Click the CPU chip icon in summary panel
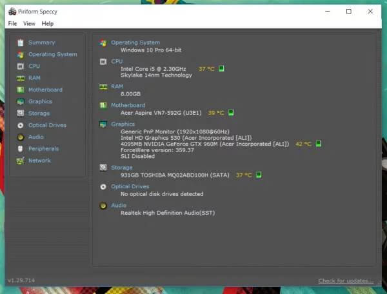This screenshot has width=387, height=294. click(103, 61)
